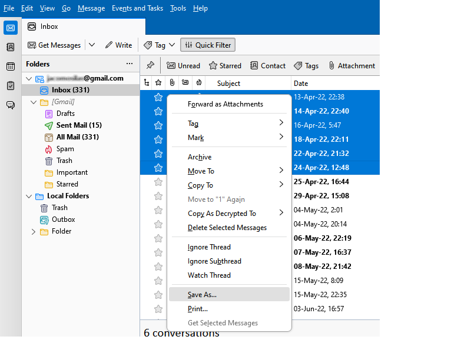The height and width of the screenshot is (353, 471).
Task: Toggle star on 29-Apr-22 message
Action: point(158,196)
